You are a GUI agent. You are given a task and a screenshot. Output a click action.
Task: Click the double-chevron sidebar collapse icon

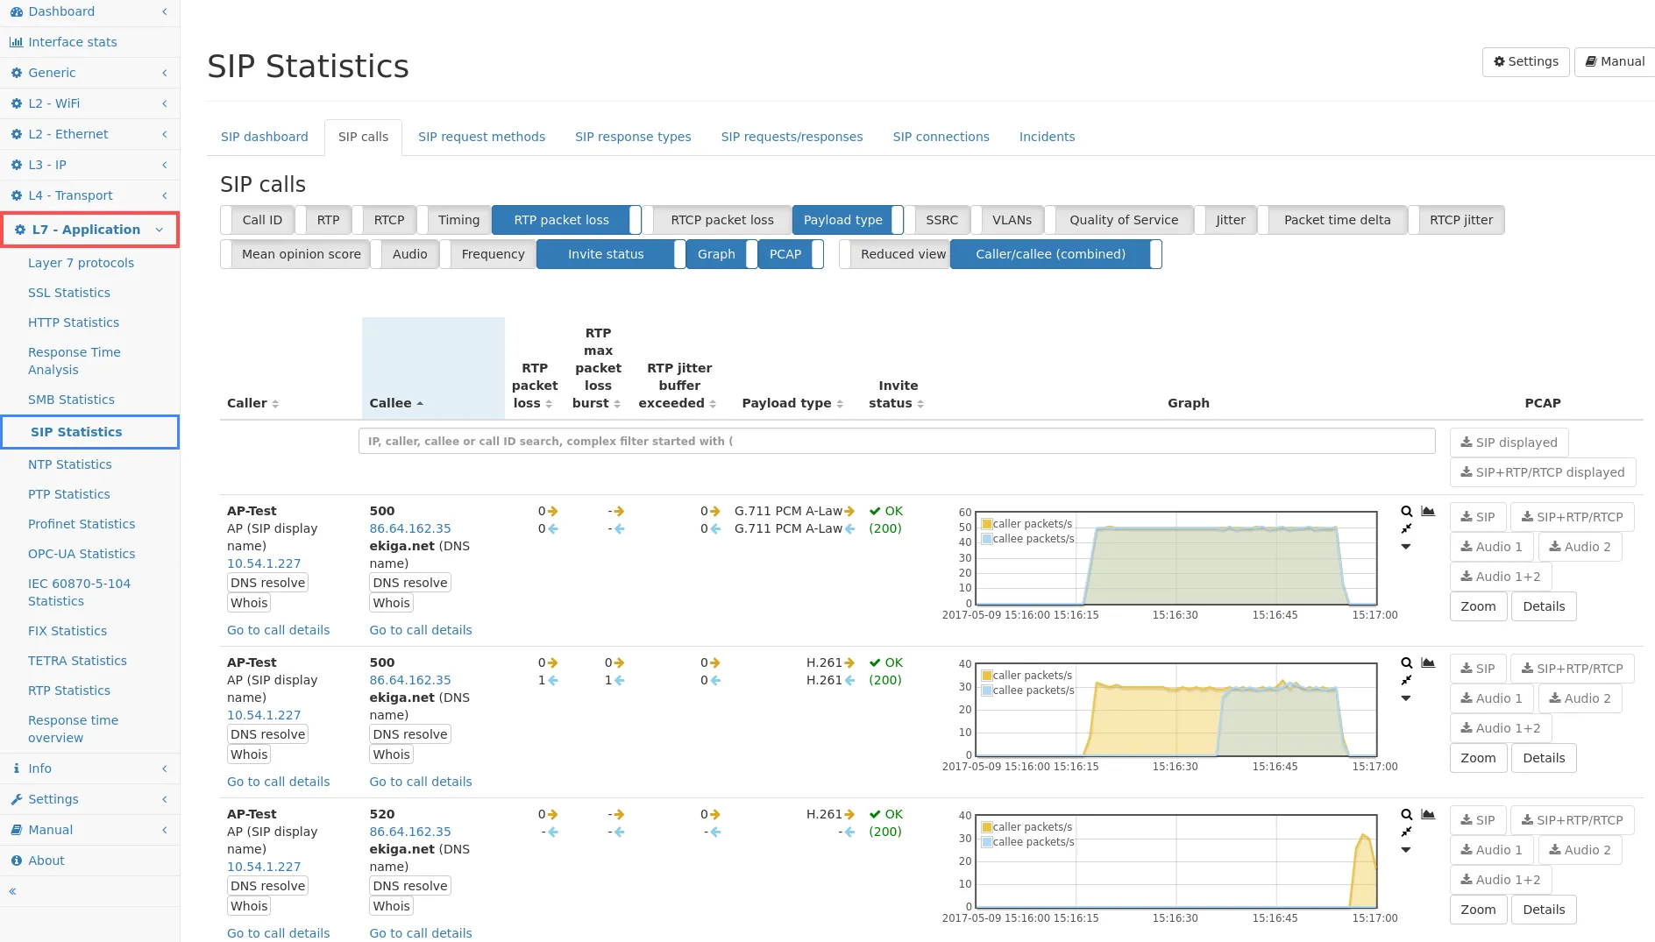click(x=12, y=891)
